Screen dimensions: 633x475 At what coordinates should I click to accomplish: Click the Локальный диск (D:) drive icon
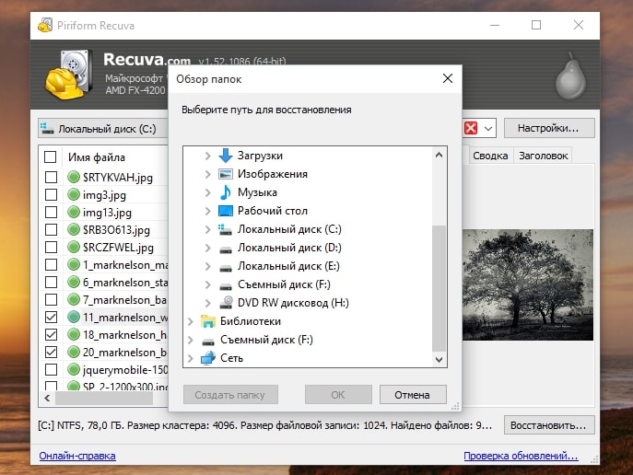(225, 249)
